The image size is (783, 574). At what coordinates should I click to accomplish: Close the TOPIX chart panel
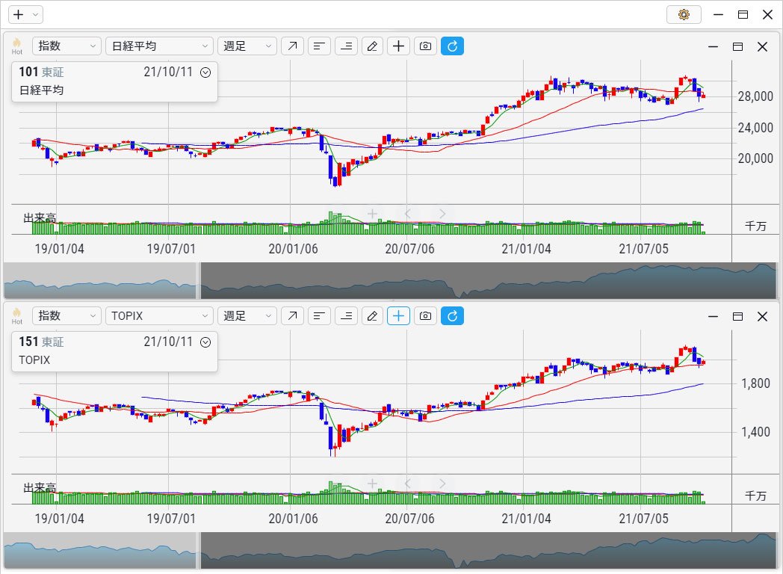pyautogui.click(x=762, y=316)
